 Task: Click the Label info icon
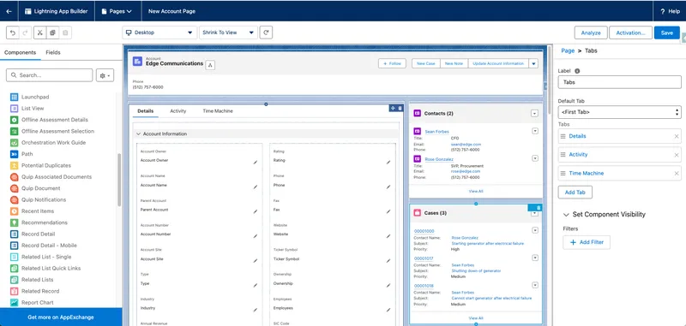tap(577, 71)
